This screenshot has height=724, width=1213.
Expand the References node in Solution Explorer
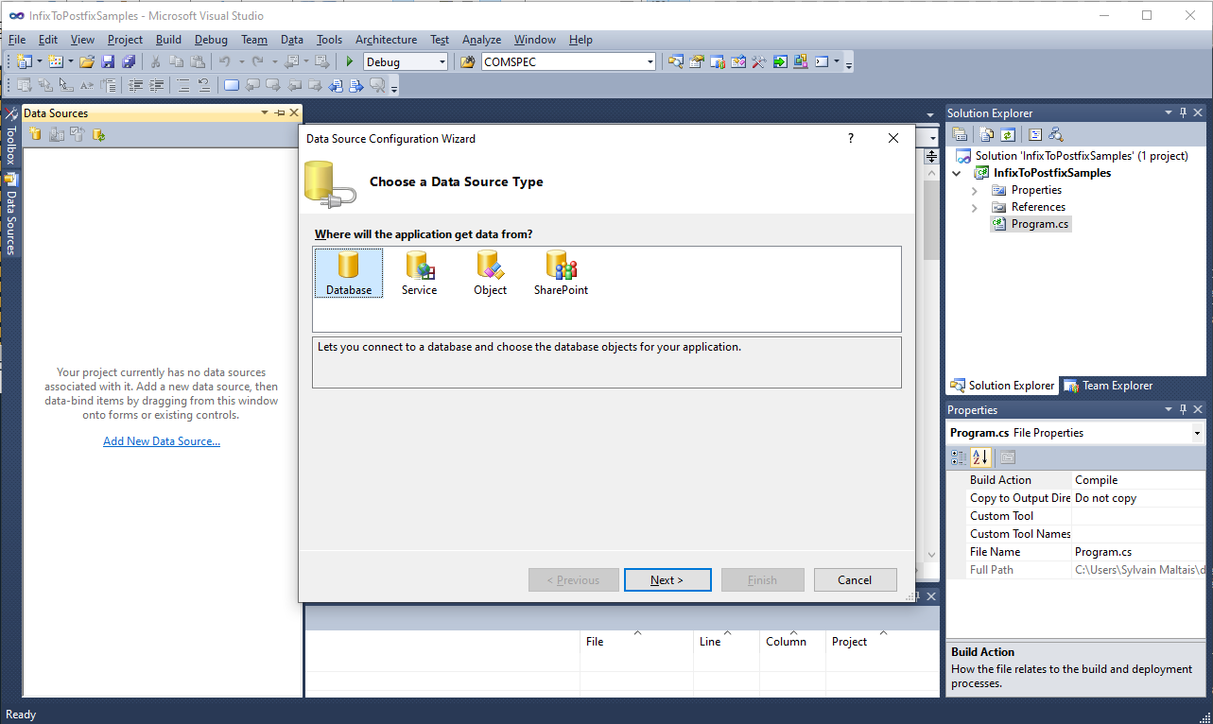(x=975, y=208)
